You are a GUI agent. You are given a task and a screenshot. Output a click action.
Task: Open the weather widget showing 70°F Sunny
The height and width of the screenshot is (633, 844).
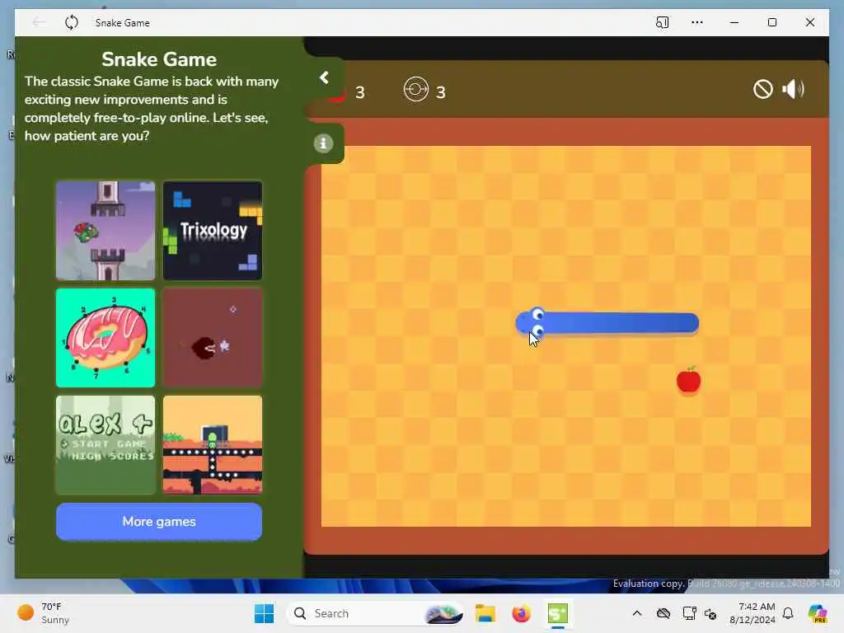pos(43,613)
